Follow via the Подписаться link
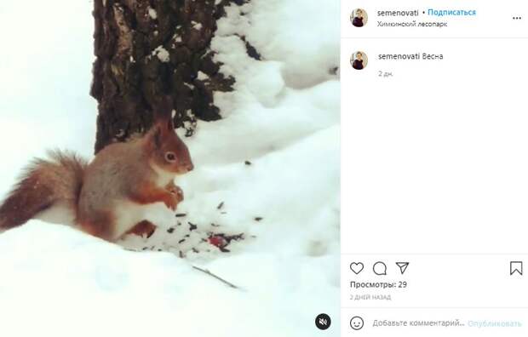The height and width of the screenshot is (337, 528). tap(451, 13)
